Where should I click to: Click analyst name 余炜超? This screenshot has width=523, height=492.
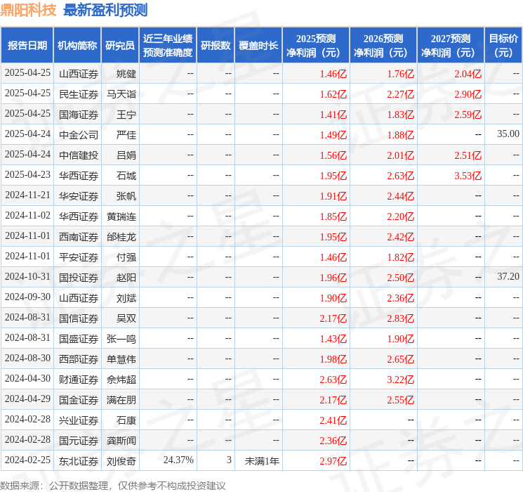[121, 380]
